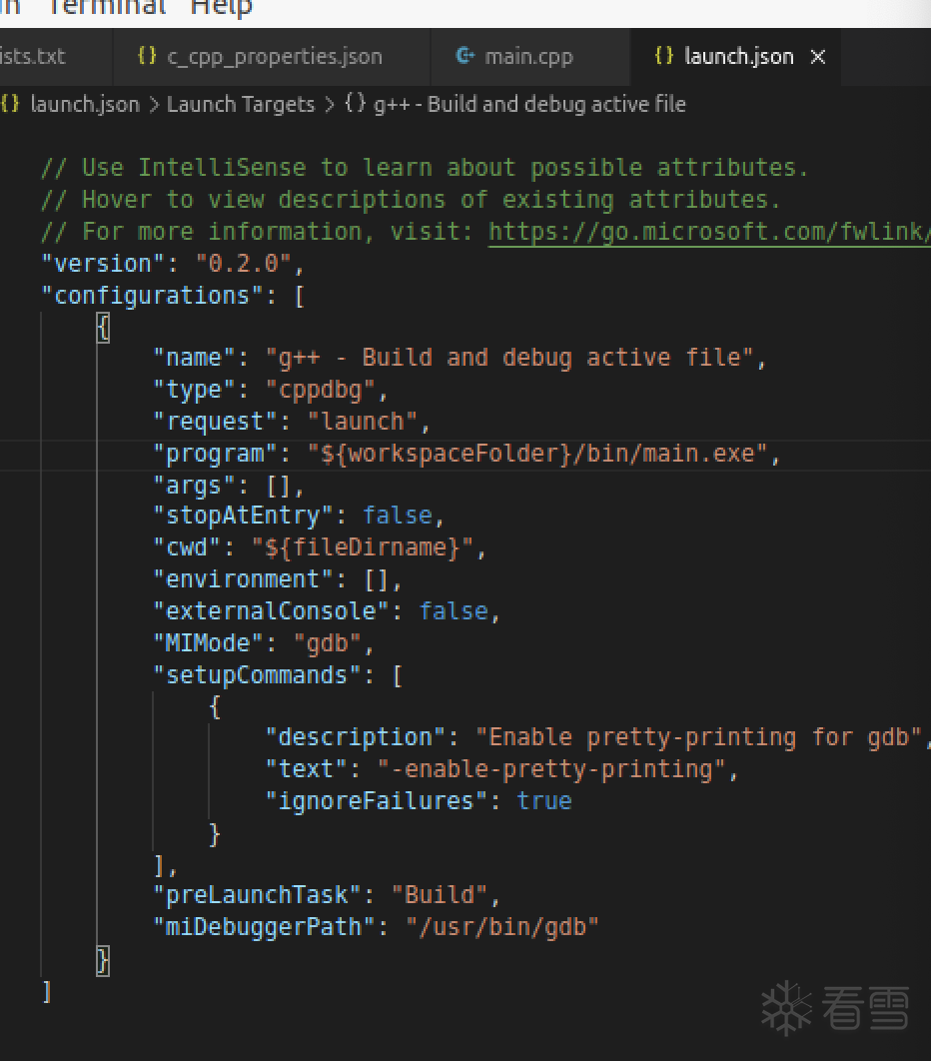Switch to the main.cpp tab
This screenshot has height=1061, width=931.
[528, 57]
